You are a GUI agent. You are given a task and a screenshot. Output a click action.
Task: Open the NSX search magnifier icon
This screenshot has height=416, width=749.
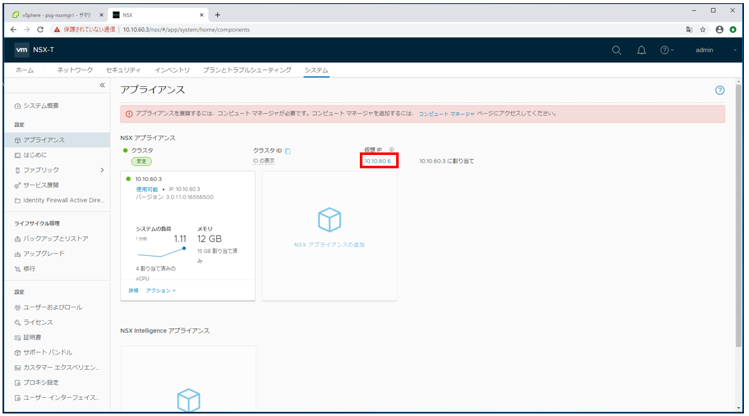[x=617, y=50]
